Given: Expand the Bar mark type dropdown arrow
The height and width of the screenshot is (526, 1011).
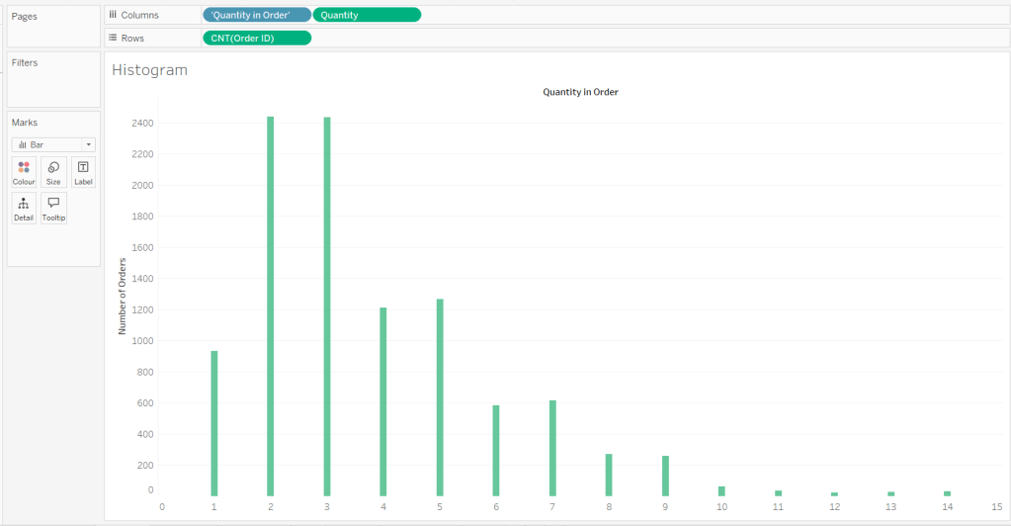Looking at the screenshot, I should coord(88,144).
